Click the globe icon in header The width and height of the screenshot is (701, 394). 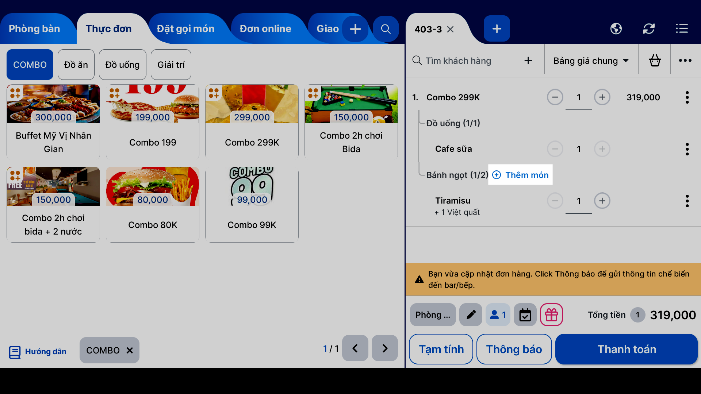616,28
